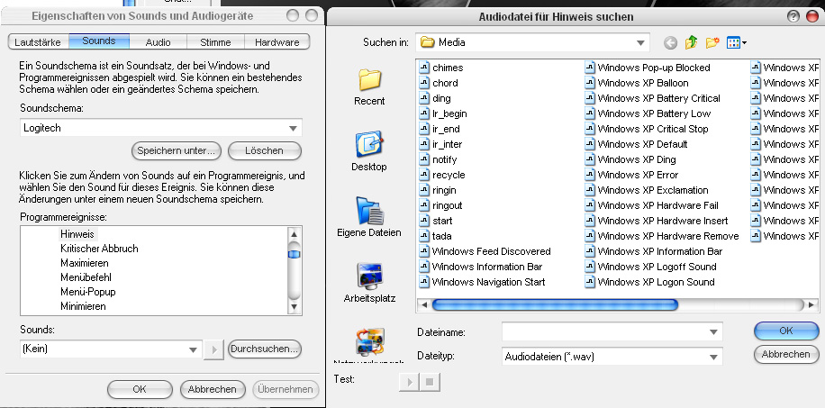Viewport: 825px width, 408px height.
Task: Go up one folder level
Action: click(x=692, y=42)
